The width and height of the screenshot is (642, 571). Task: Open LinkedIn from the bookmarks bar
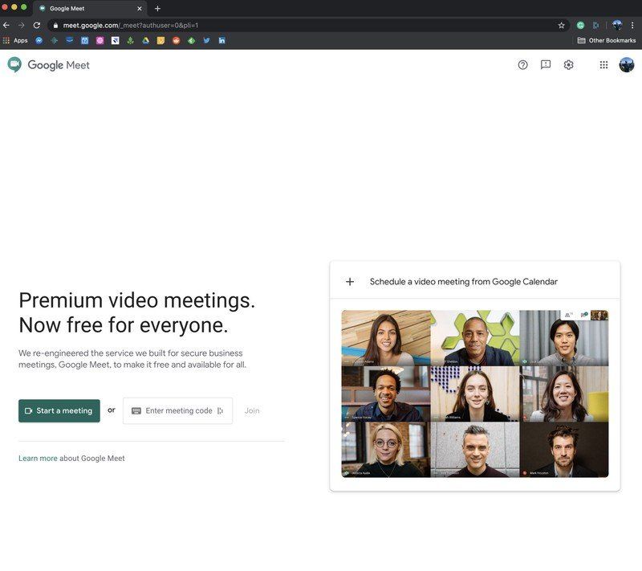point(221,40)
